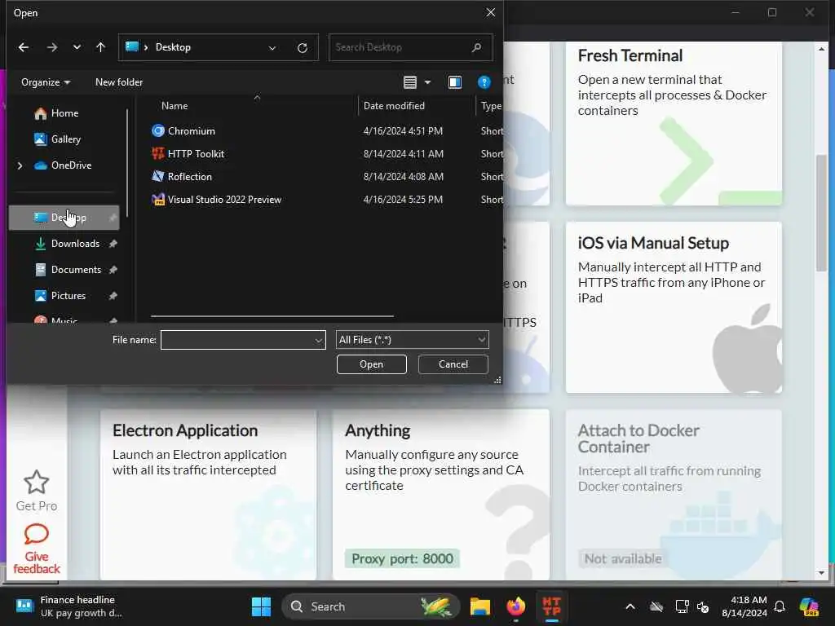Viewport: 835px width, 626px height.
Task: Create a New folder
Action: pyautogui.click(x=119, y=82)
